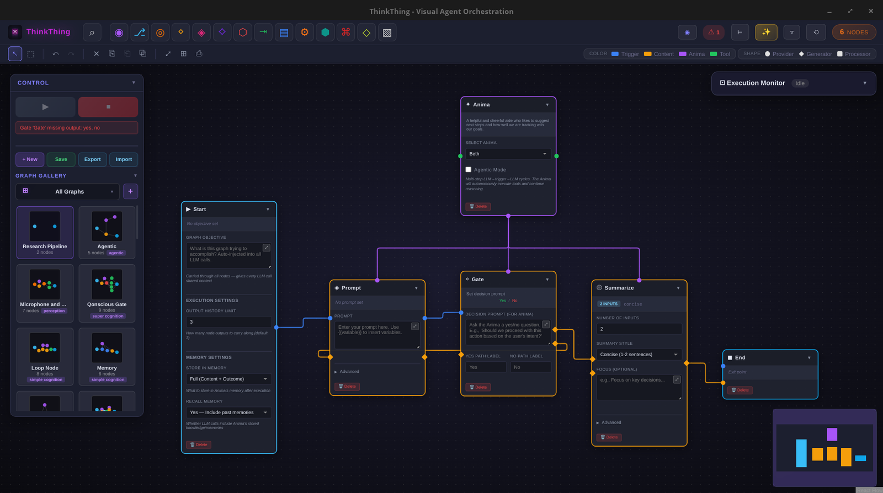Image resolution: width=883 pixels, height=493 pixels.
Task: Click the duplicate overlapping-squares icon
Action: pyautogui.click(x=143, y=53)
